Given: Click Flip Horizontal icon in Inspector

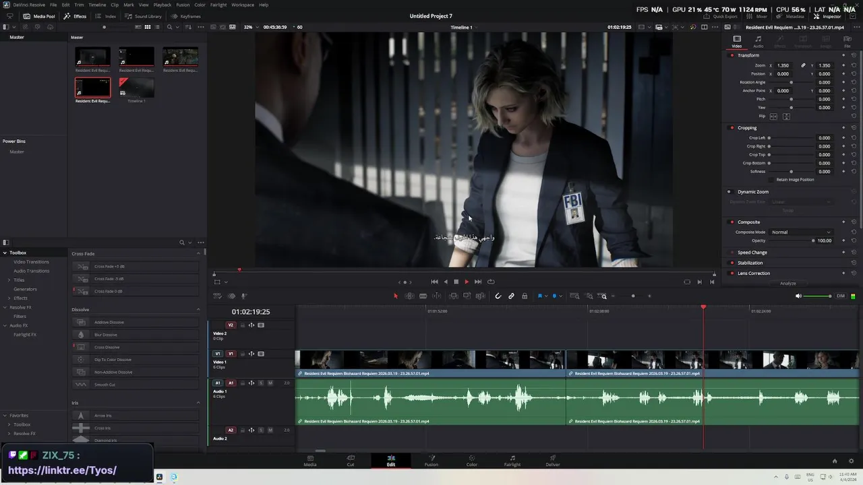Looking at the screenshot, I should 773,117.
